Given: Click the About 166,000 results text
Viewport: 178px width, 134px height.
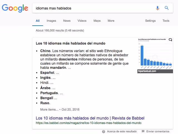Looking at the screenshot, I should tap(60, 30).
